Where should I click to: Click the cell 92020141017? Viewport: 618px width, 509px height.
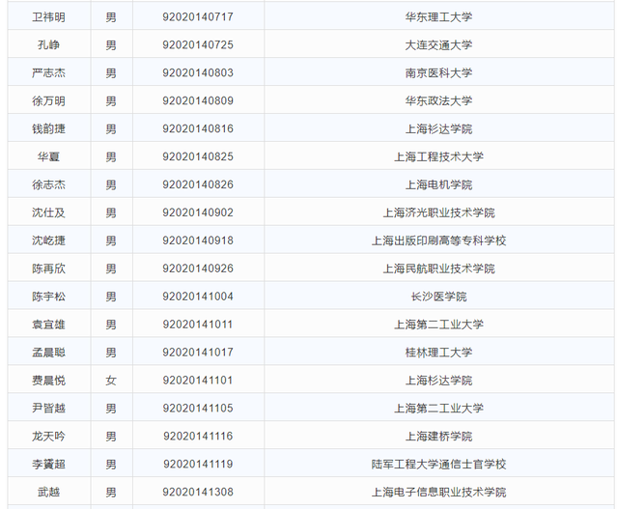click(x=198, y=353)
